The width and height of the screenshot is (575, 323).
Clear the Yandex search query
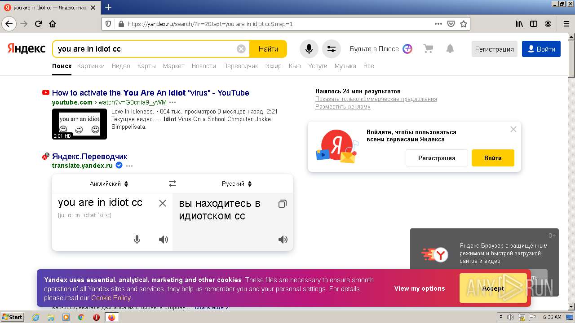241,49
